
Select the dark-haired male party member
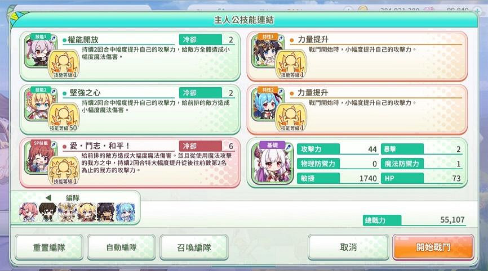pos(48,212)
